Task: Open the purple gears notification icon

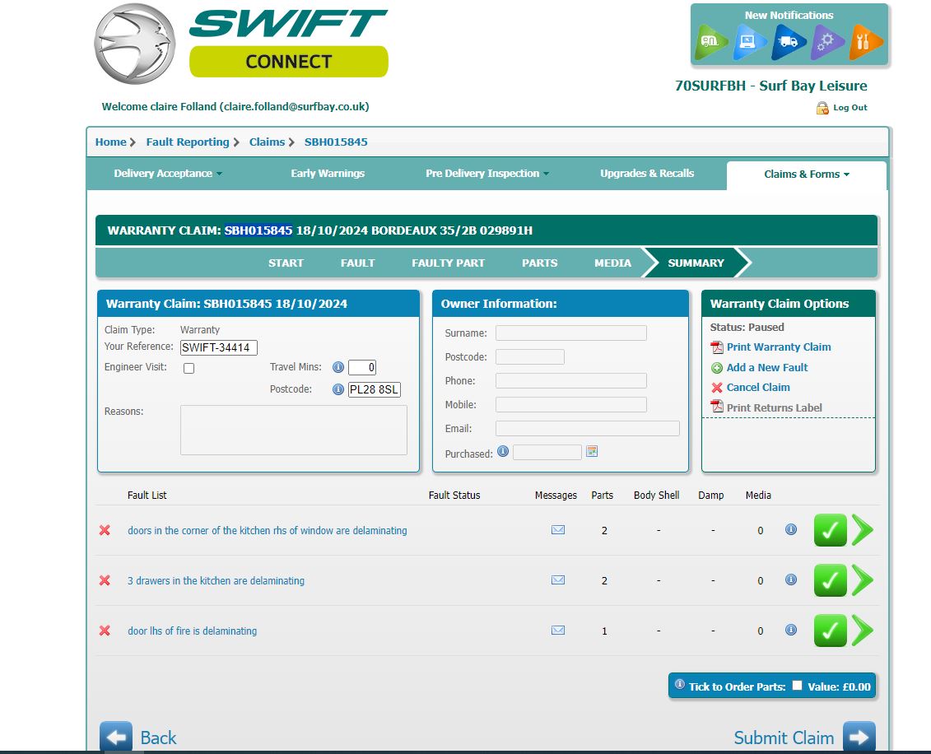Action: pos(827,42)
